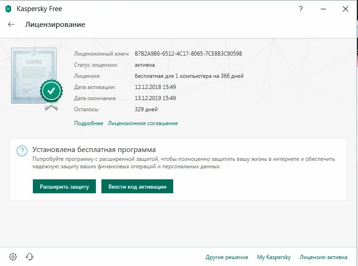Open help via the question mark icon

point(301,9)
